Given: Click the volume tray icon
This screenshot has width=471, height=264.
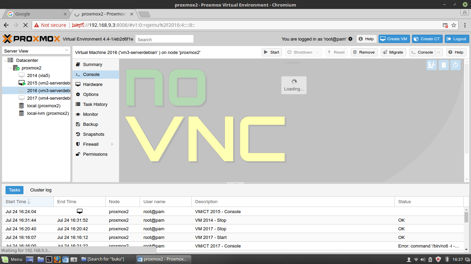Looking at the screenshot, I should [x=423, y=259].
